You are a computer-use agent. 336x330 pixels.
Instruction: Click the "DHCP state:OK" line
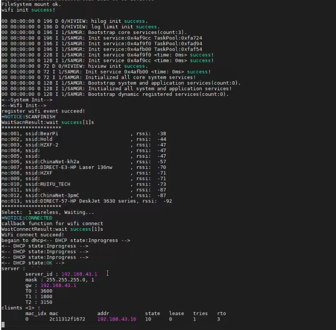click(33, 263)
